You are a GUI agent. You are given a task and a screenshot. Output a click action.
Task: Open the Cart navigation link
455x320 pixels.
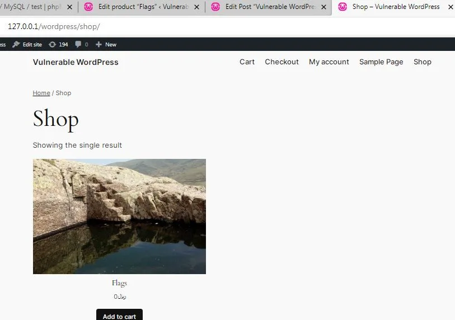click(247, 62)
